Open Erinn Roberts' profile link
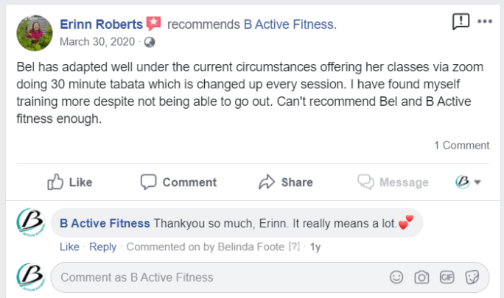 tap(101, 24)
